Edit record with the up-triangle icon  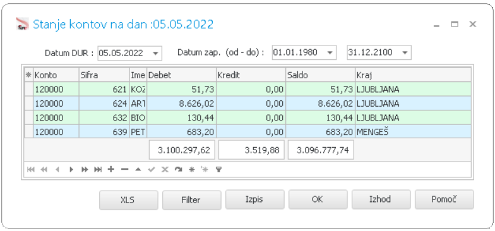pyautogui.click(x=138, y=169)
